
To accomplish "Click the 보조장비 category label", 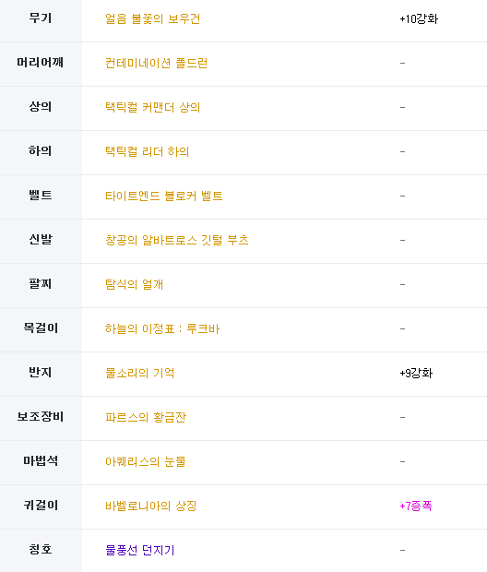I will (x=41, y=417).
